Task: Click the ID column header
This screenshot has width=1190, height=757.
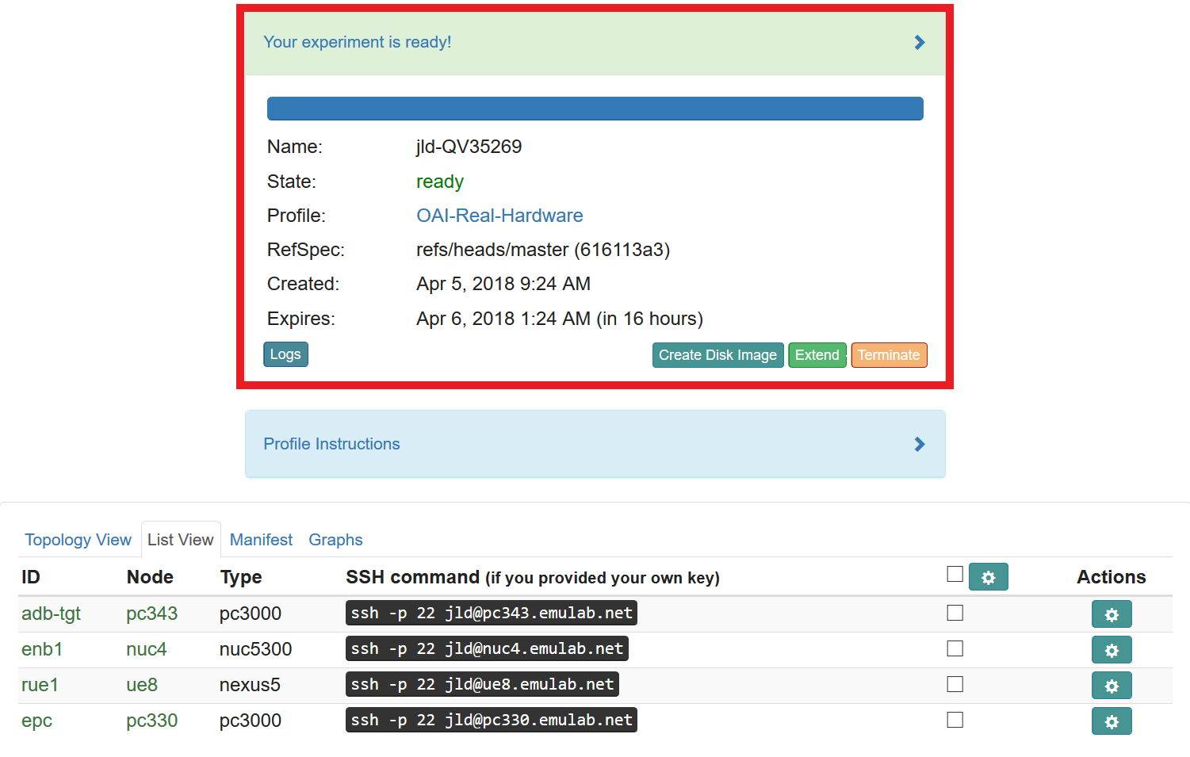Action: pos(31,577)
